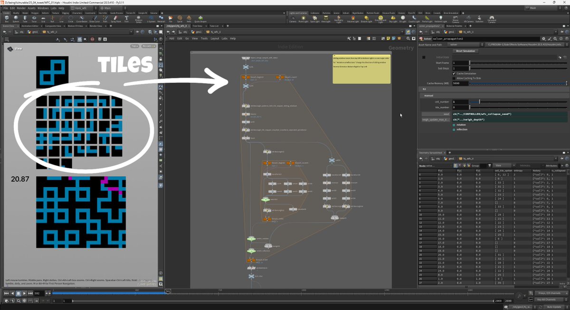Open the viewport Top view dropdown

[x=134, y=46]
